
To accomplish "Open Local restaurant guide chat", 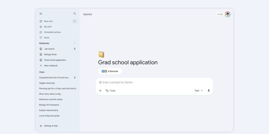I will [x=49, y=116].
